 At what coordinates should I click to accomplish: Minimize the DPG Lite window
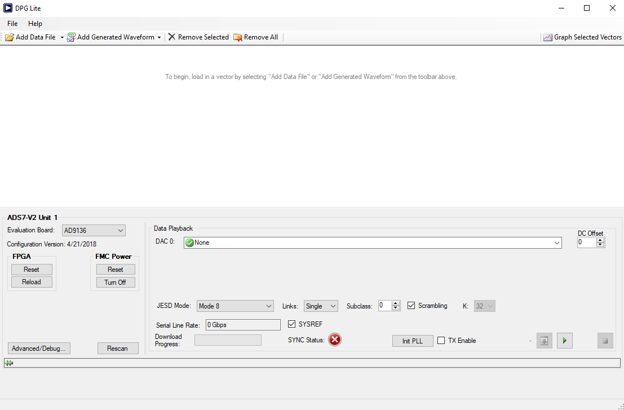click(x=561, y=8)
